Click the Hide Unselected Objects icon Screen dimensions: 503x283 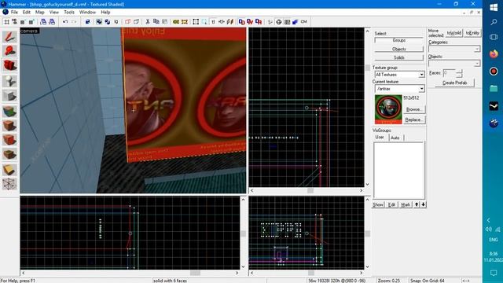tap(136, 22)
